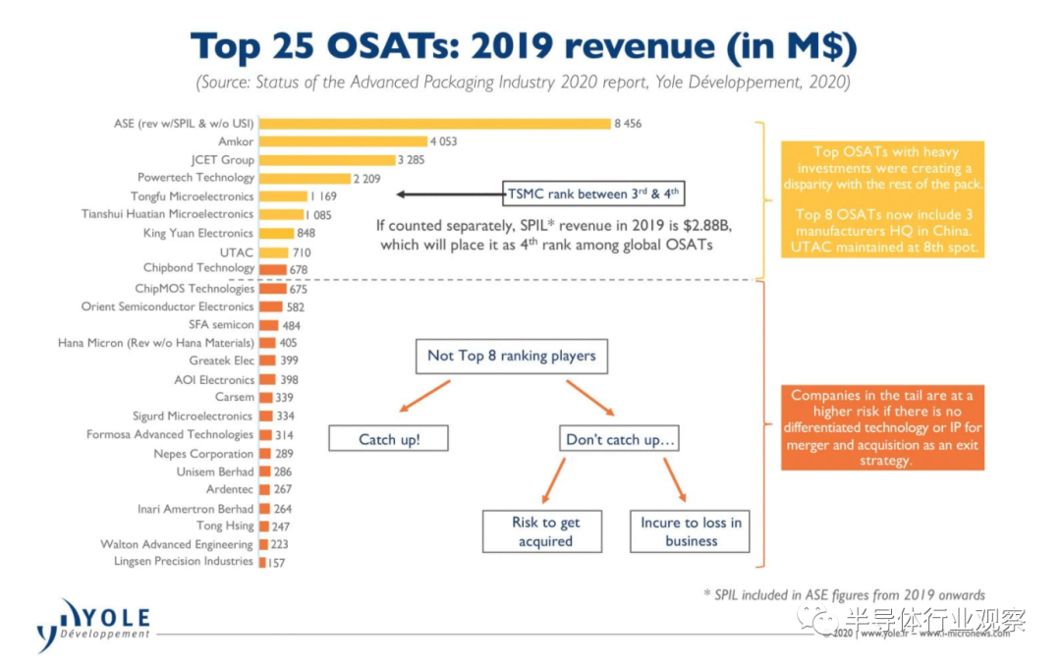
Task: Select the '* SPIL included in ASE figures' footnote
Action: click(x=845, y=595)
